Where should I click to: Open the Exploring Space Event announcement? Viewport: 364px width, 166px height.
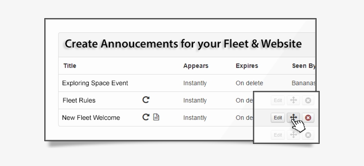click(95, 83)
